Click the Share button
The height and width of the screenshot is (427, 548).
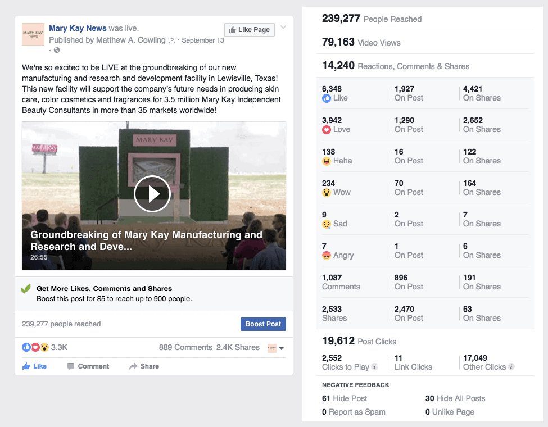[144, 366]
